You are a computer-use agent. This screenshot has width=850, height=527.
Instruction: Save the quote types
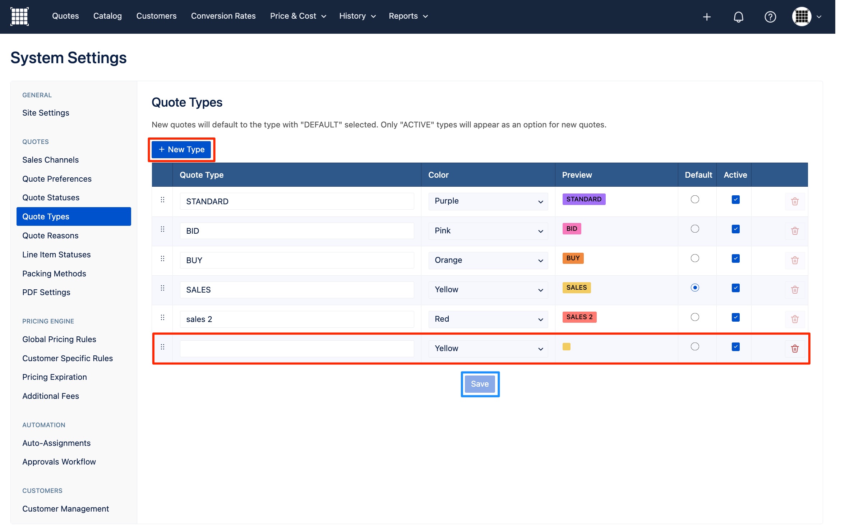(480, 384)
